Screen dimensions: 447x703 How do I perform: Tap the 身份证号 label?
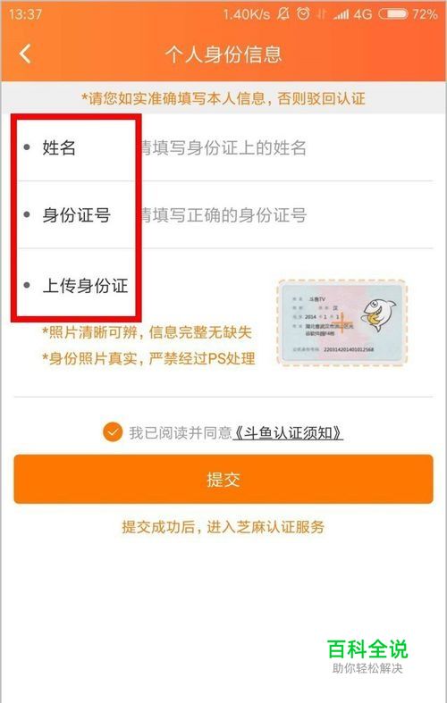click(x=76, y=214)
